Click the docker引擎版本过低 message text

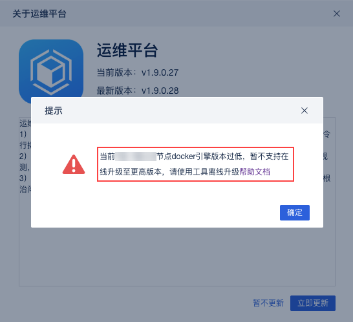coord(207,156)
